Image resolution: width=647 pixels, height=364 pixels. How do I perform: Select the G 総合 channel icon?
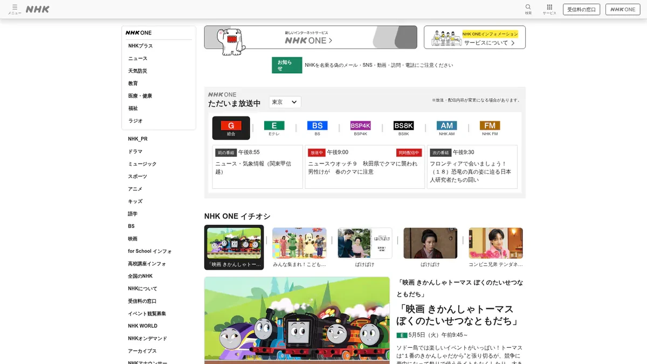point(231,128)
